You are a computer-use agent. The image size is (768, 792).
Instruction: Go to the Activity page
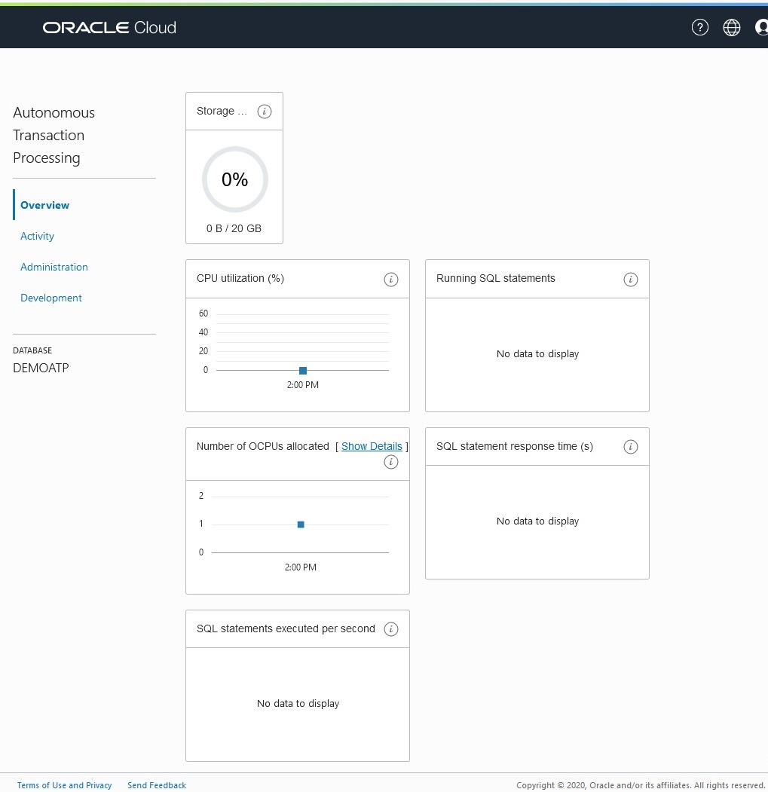38,236
